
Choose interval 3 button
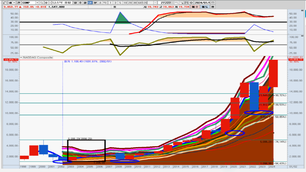point(115,3)
